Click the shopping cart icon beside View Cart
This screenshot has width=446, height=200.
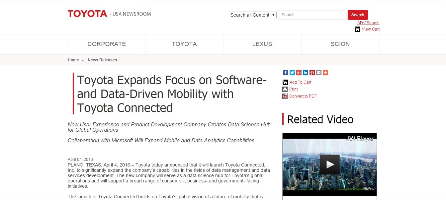[357, 29]
